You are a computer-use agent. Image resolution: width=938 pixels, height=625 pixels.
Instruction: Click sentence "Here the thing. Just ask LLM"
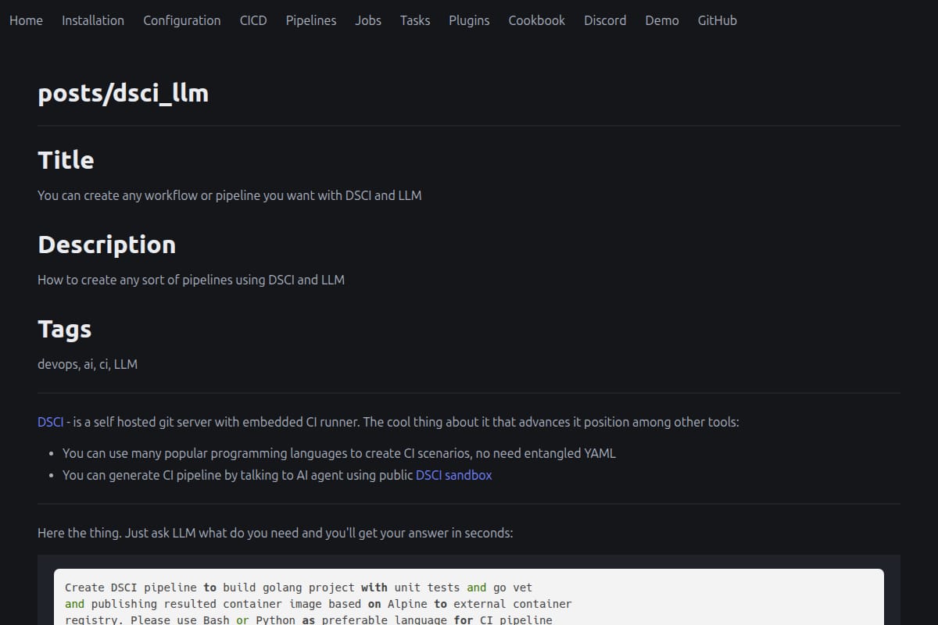(x=275, y=533)
